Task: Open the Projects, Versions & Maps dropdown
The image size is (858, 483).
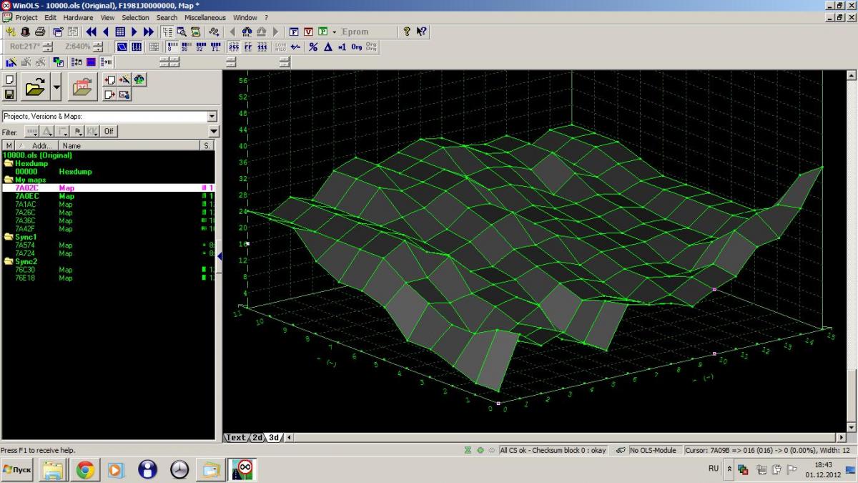Action: [x=212, y=116]
